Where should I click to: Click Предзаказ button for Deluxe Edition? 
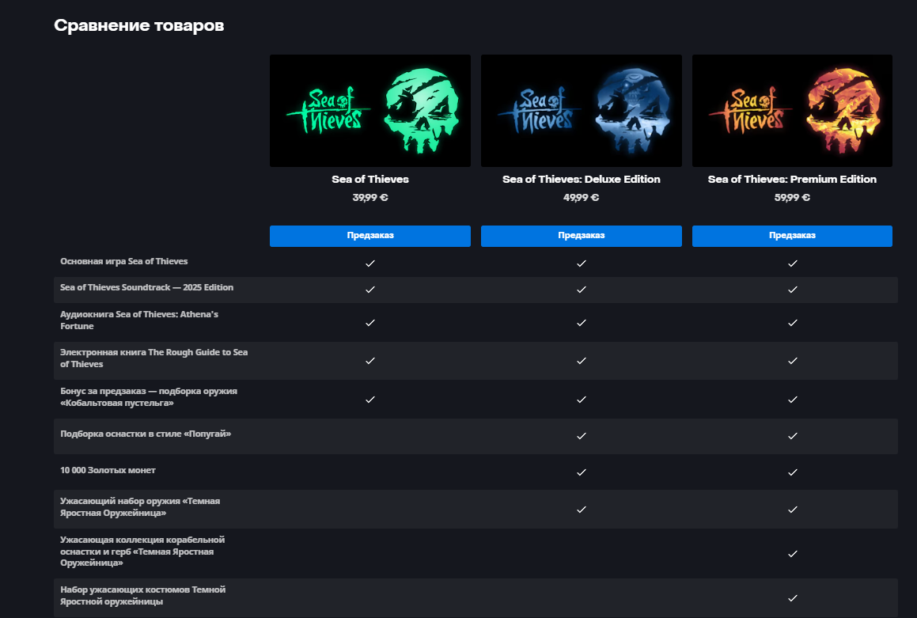(x=582, y=236)
